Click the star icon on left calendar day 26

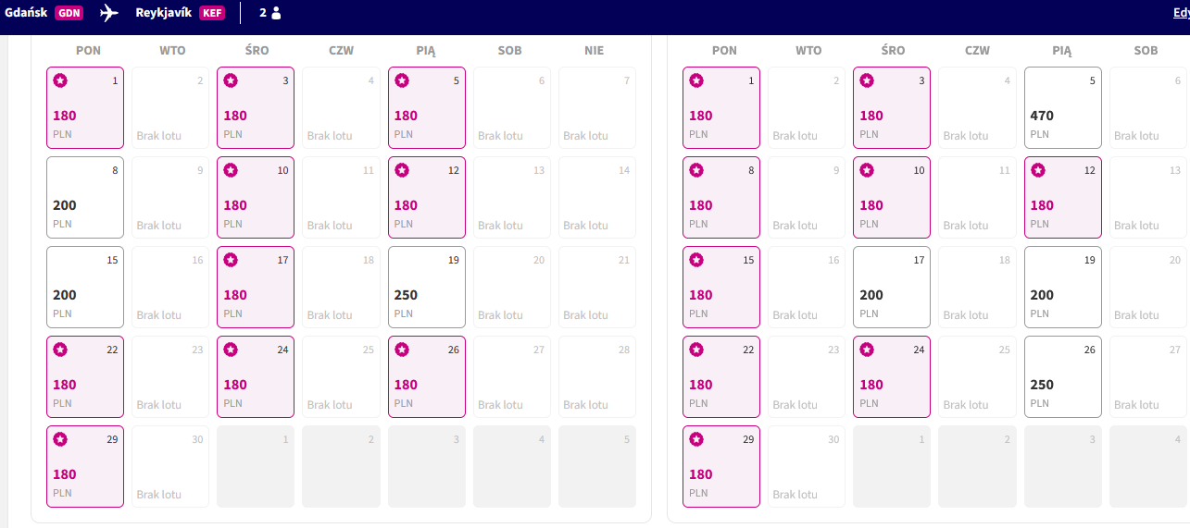pyautogui.click(x=401, y=350)
